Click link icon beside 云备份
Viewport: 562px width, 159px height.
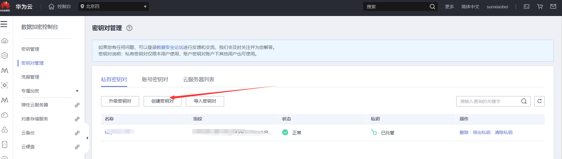click(x=77, y=133)
